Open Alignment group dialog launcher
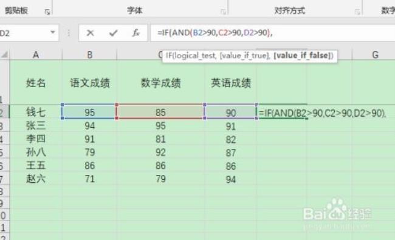This screenshot has width=395, height=240. (357, 12)
